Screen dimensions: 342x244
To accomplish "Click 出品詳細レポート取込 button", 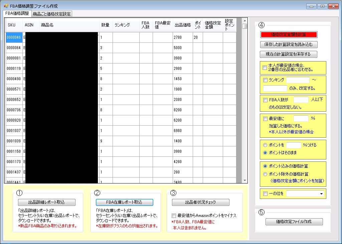I will point(47,202).
